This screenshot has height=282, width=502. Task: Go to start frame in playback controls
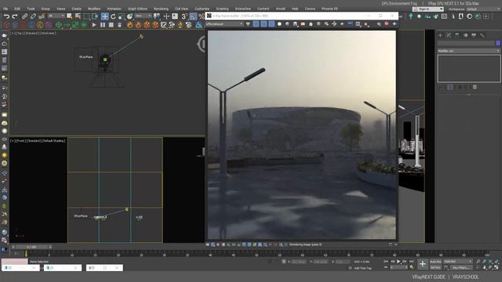386,262
